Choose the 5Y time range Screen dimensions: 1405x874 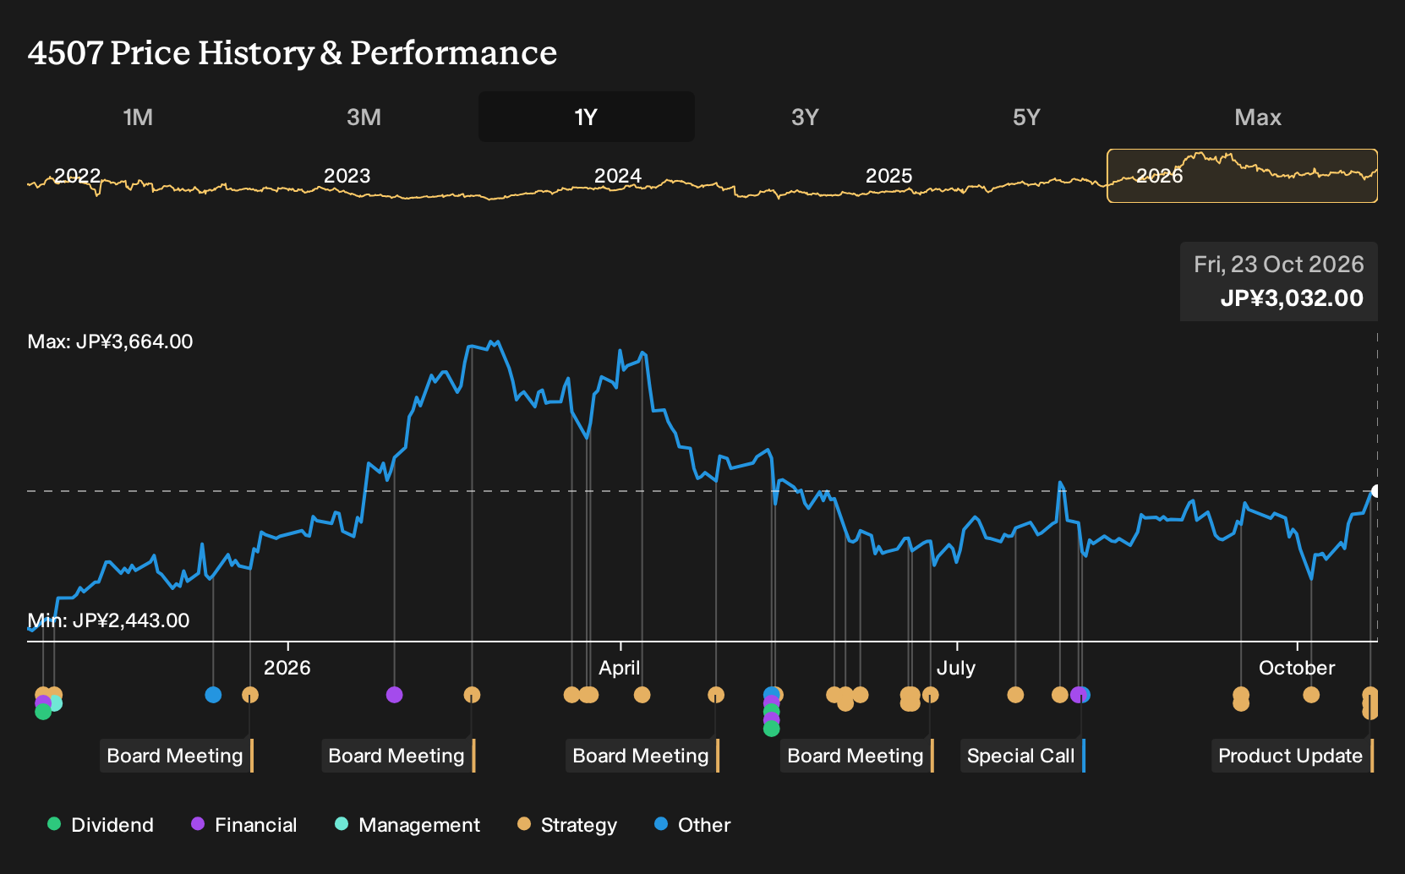[1026, 117]
